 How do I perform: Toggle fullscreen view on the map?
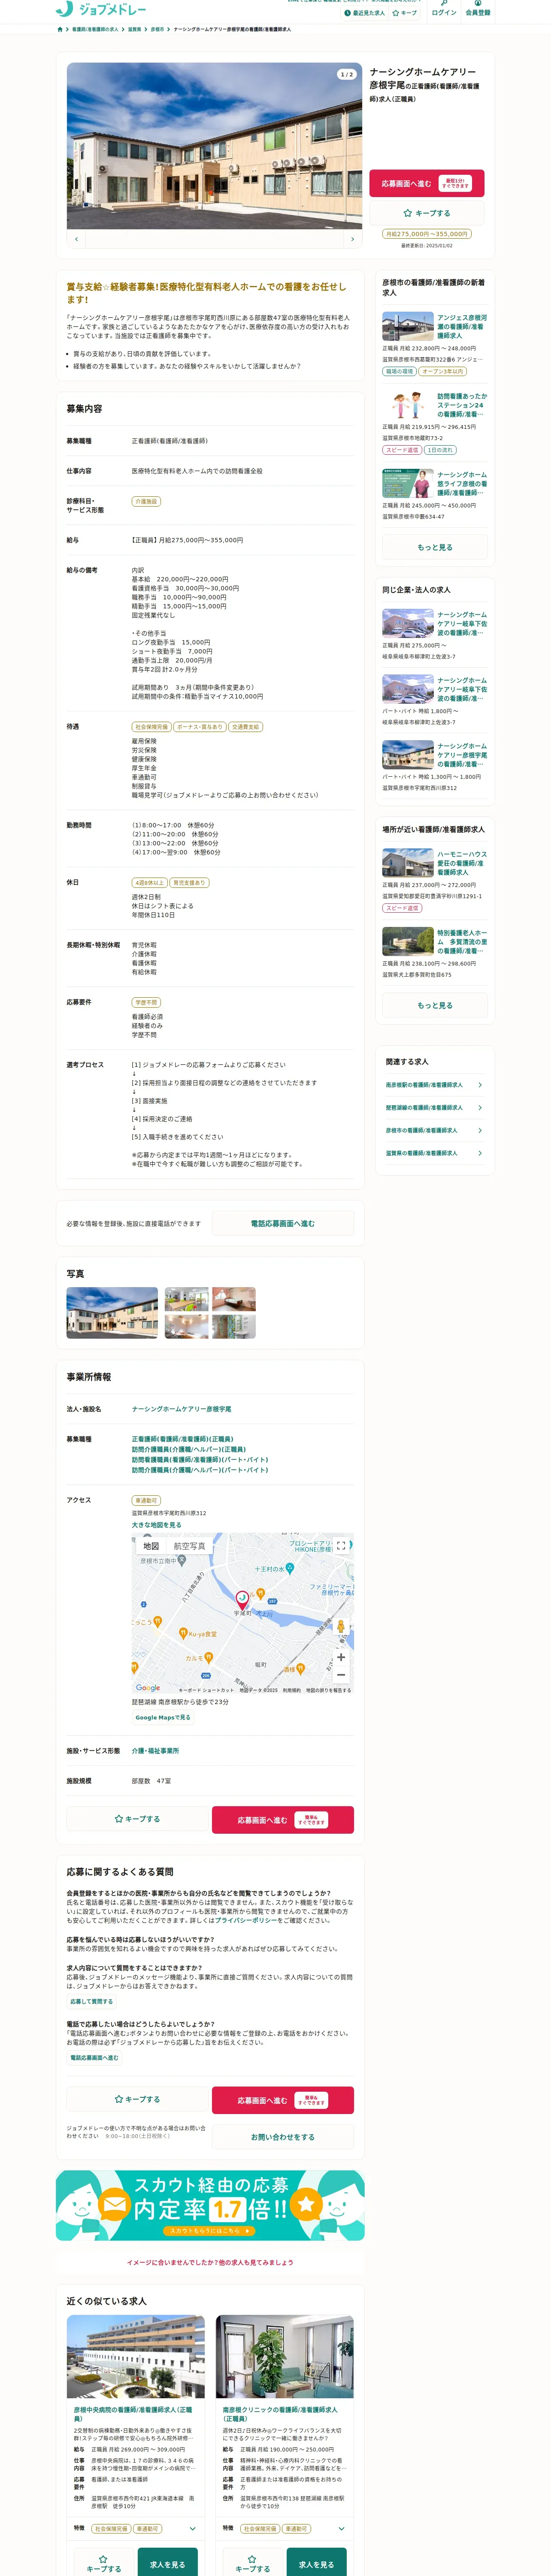tap(341, 1545)
